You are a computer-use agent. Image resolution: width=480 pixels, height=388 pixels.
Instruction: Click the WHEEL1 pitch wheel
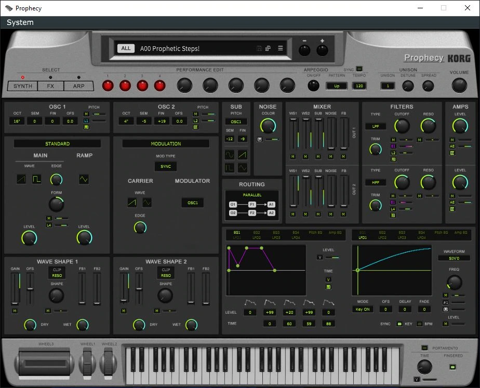pyautogui.click(x=87, y=363)
